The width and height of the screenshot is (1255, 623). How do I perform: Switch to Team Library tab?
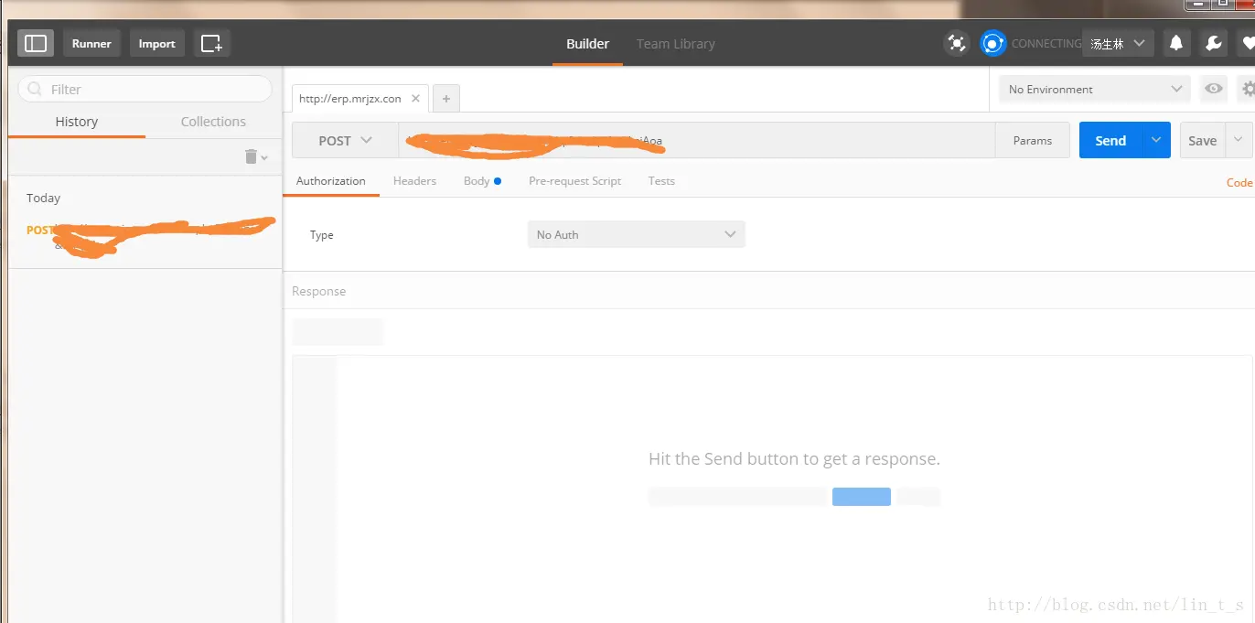tap(675, 43)
